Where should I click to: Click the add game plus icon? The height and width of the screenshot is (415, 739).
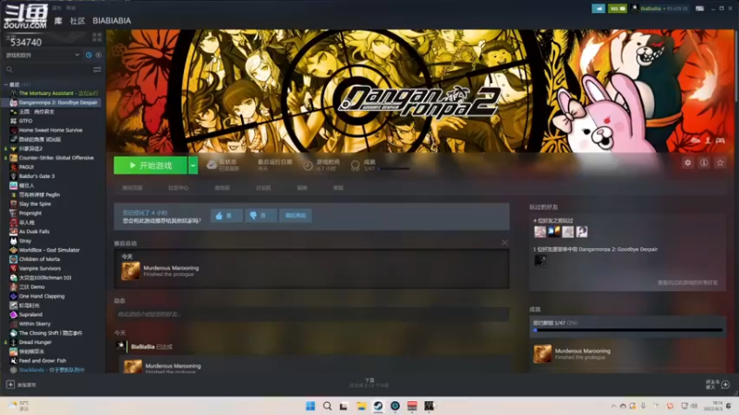pos(10,385)
